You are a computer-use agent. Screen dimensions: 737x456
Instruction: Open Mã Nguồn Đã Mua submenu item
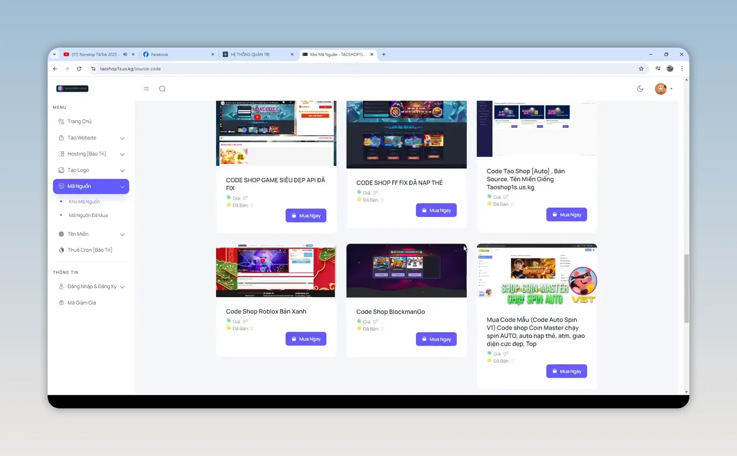tap(88, 215)
